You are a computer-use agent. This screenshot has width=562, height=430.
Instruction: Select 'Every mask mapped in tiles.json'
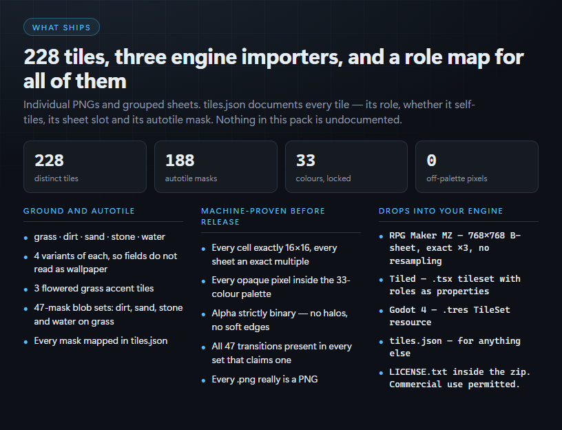101,340
